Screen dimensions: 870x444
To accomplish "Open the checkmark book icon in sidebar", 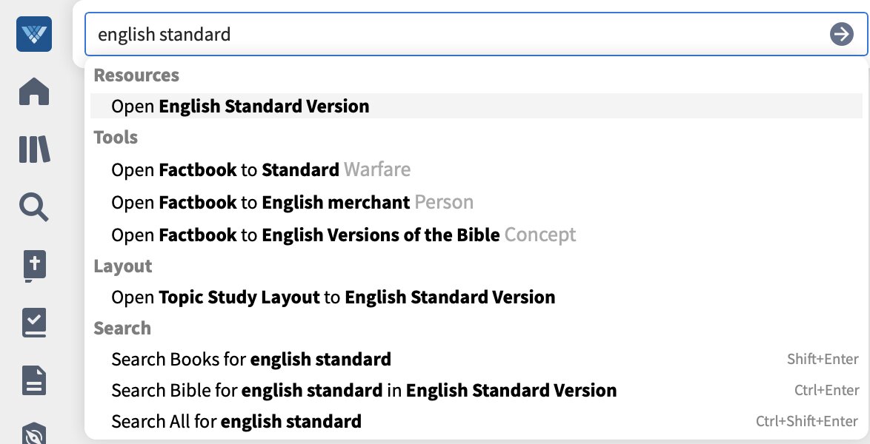I will point(34,323).
